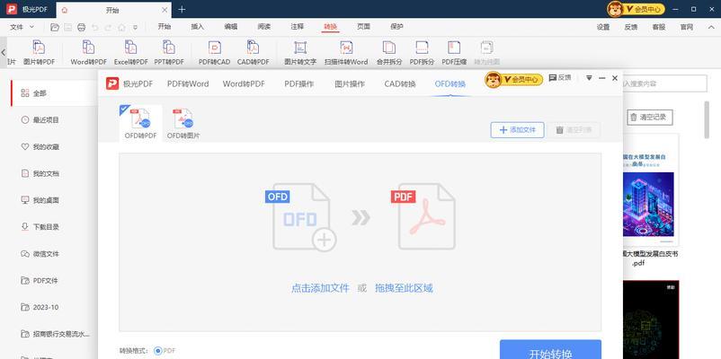Select the PDF conversion format radio button
Screen dimensions: 721x359
coord(158,351)
